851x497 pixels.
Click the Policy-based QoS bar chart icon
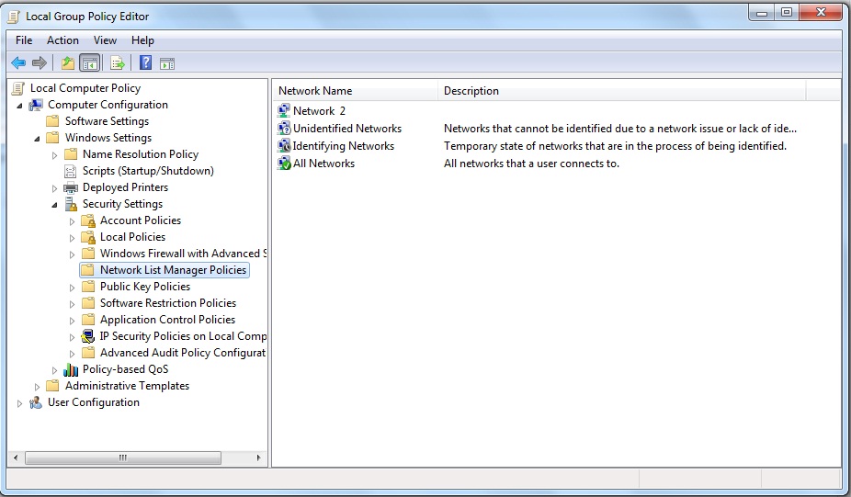point(71,369)
